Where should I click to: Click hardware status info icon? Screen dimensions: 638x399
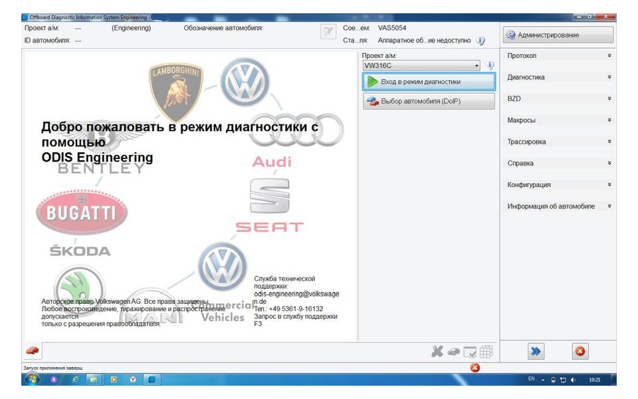point(480,41)
